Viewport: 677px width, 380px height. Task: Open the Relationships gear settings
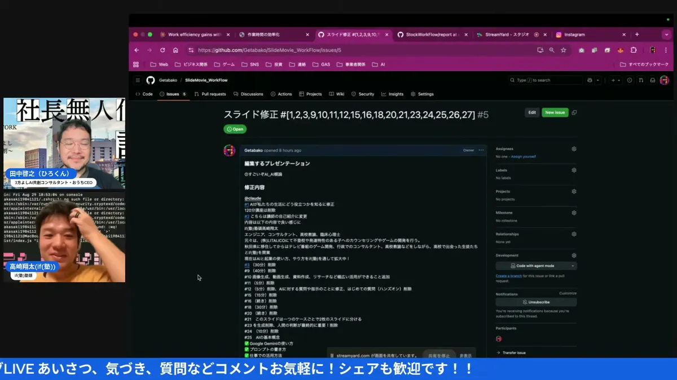(x=574, y=234)
